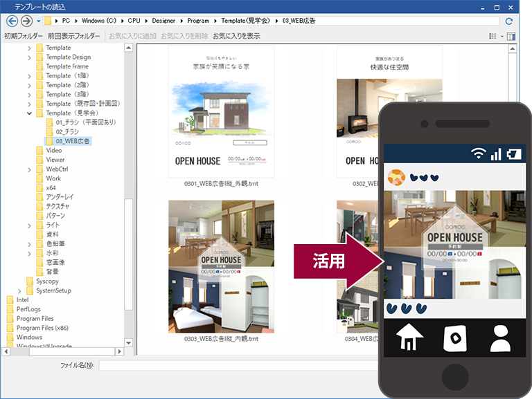Click お気に入りに追加 button
This screenshot has height=399, width=532.
coord(133,36)
